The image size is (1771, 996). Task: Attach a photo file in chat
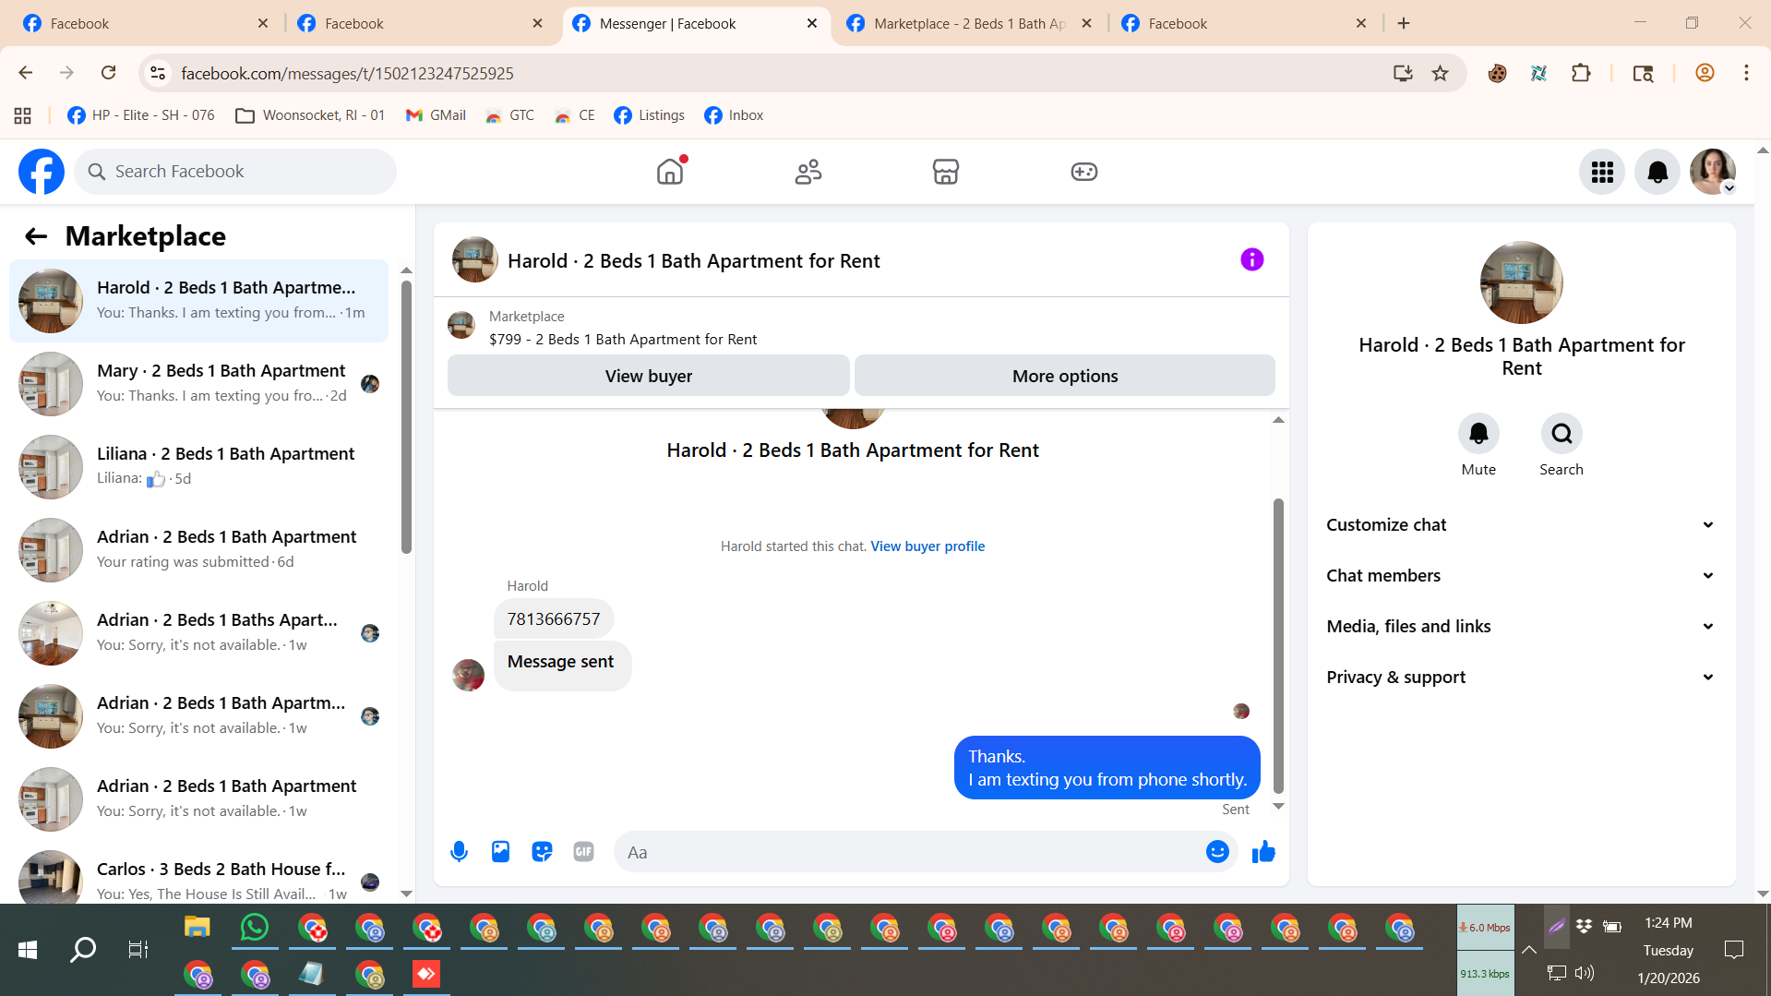[x=500, y=852]
